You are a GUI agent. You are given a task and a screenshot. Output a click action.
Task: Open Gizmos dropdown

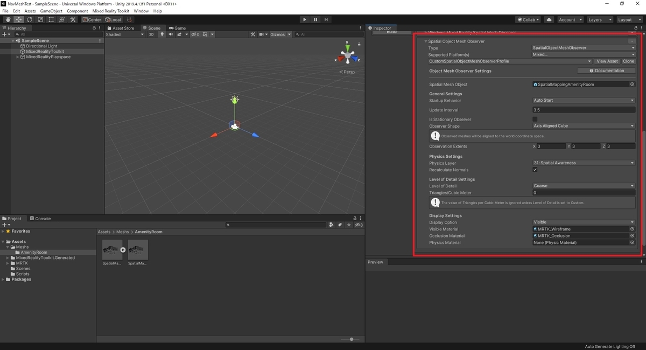click(x=280, y=34)
